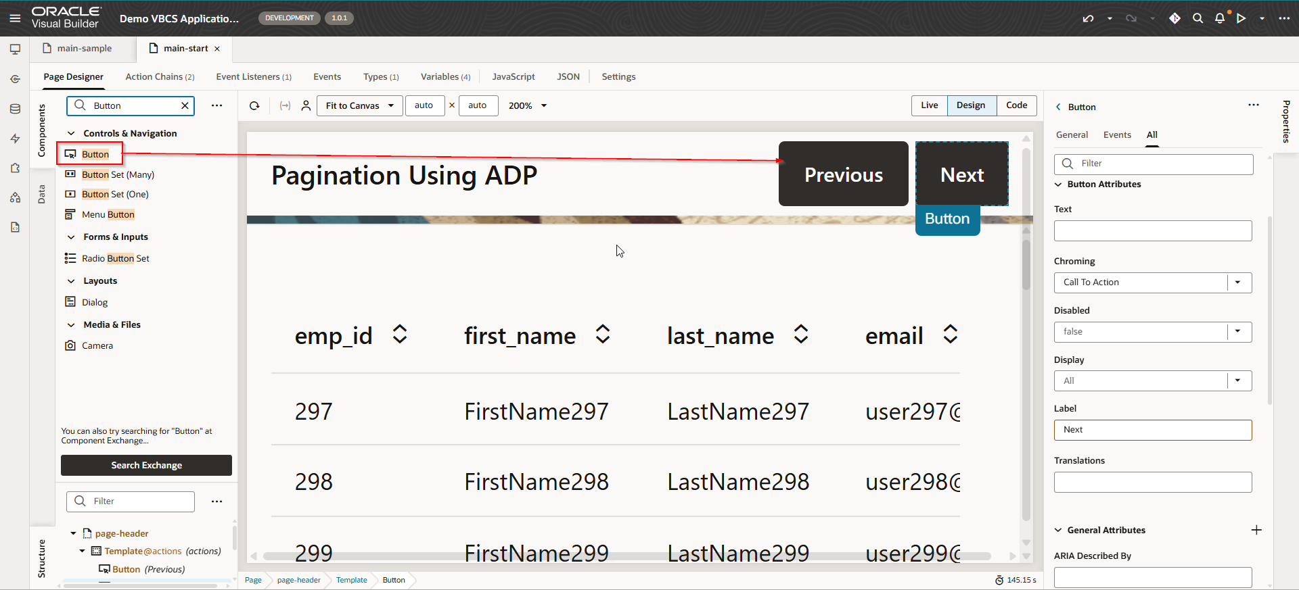This screenshot has width=1299, height=590.
Task: Open the Chroming dropdown
Action: tap(1237, 282)
